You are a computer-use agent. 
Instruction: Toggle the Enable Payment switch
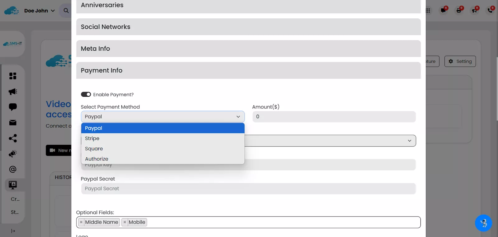[86, 95]
